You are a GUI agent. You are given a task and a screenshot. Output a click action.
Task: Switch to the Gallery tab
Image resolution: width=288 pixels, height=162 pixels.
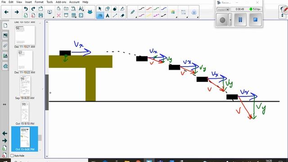tap(5, 36)
